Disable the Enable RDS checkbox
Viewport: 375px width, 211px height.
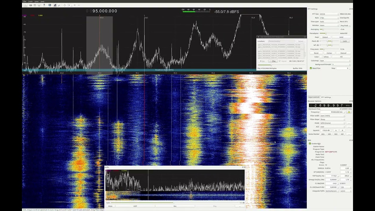pyautogui.click(x=310, y=144)
